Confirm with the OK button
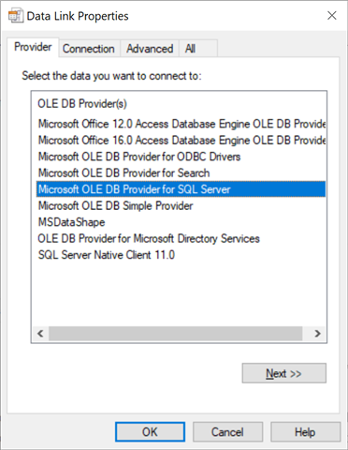 pos(150,432)
